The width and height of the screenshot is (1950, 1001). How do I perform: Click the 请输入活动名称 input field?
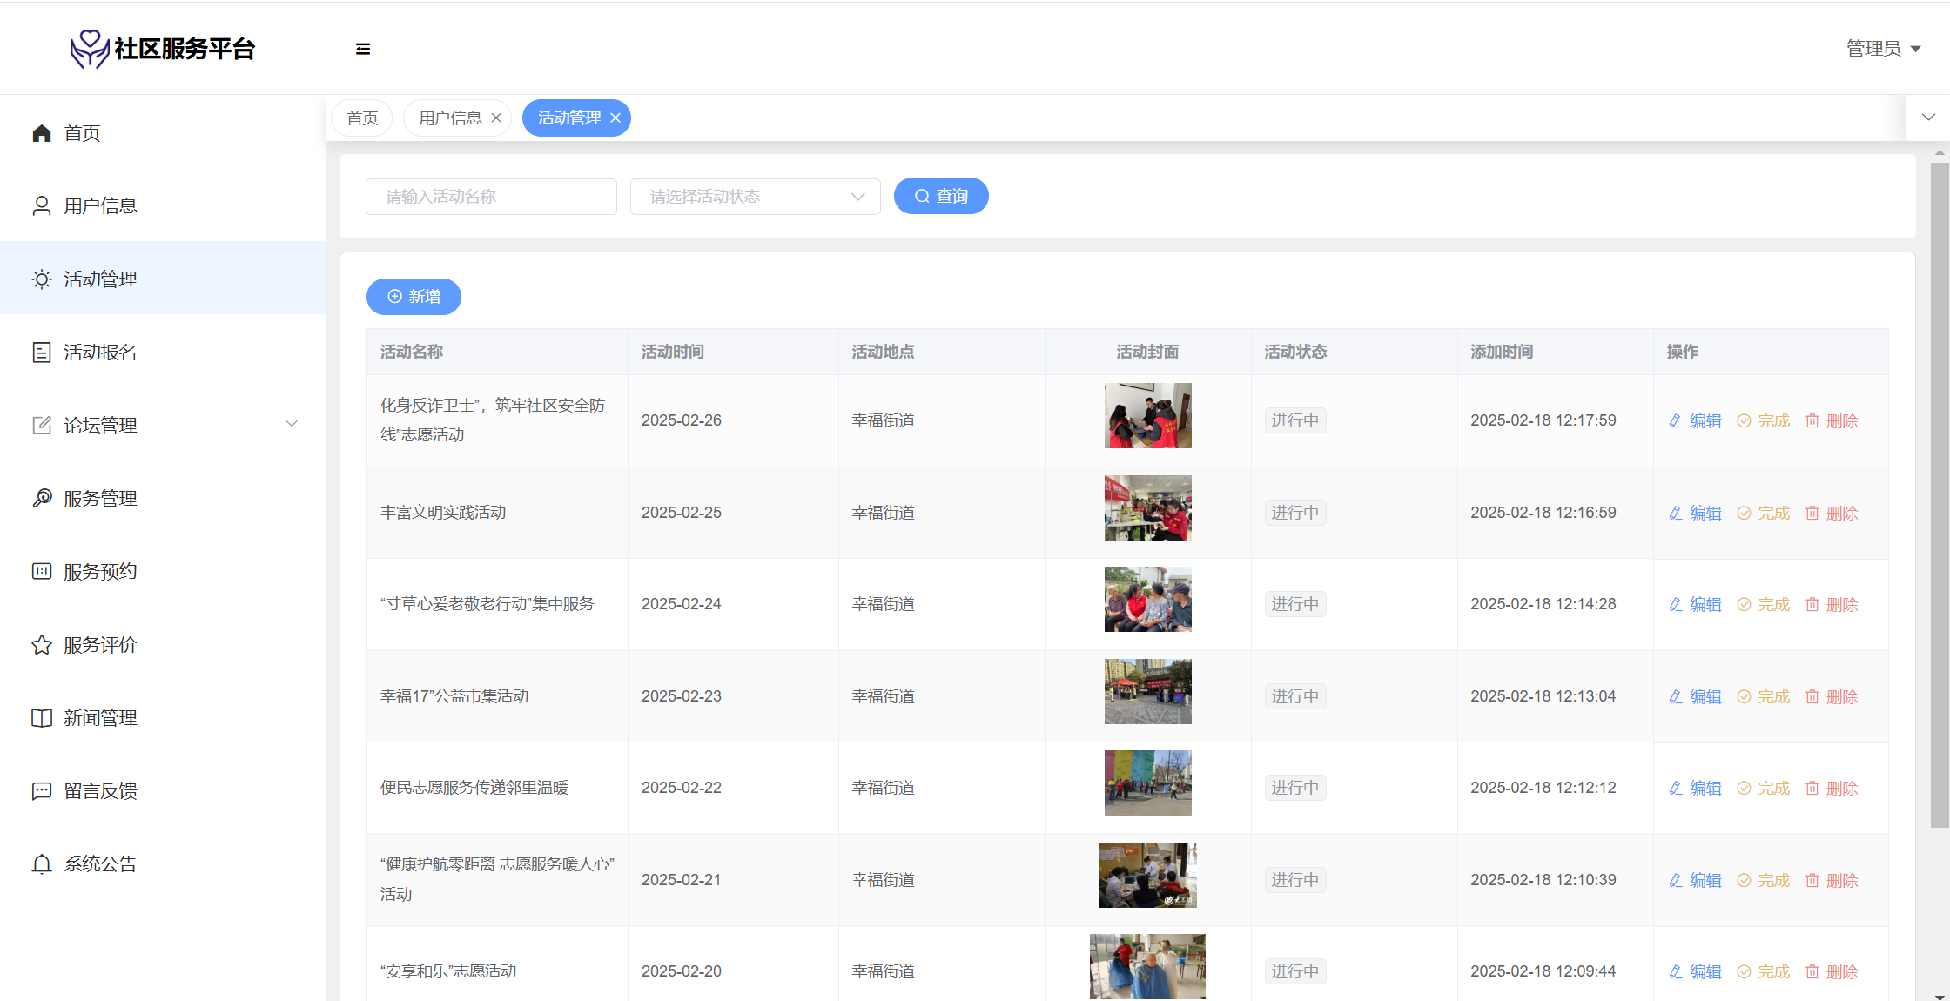pos(491,197)
